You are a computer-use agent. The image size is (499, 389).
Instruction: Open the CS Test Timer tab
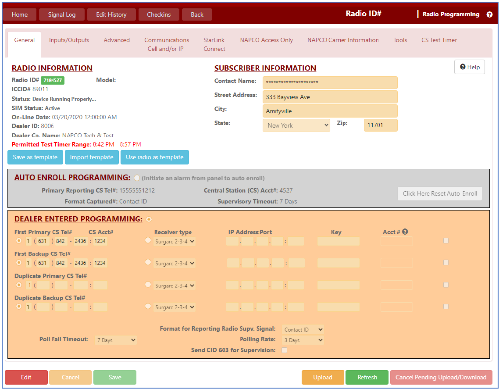439,40
